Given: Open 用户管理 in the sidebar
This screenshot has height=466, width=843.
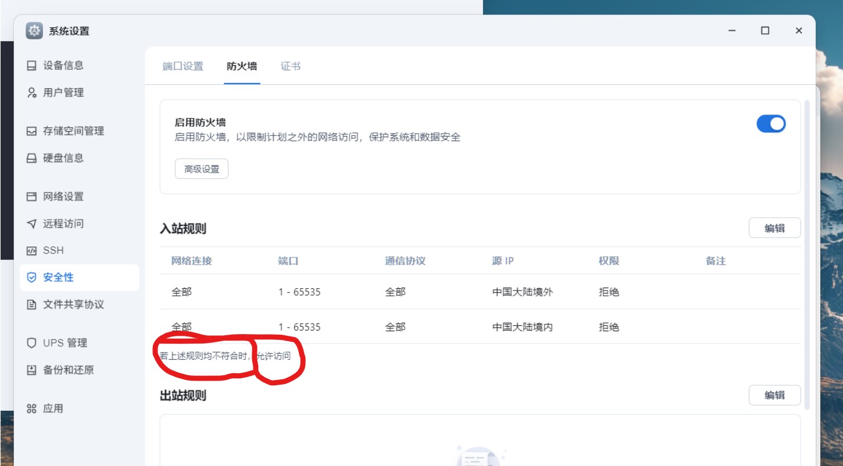Looking at the screenshot, I should coord(79,92).
